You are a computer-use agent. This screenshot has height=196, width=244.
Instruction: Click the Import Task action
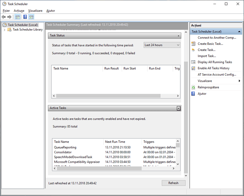207,56
